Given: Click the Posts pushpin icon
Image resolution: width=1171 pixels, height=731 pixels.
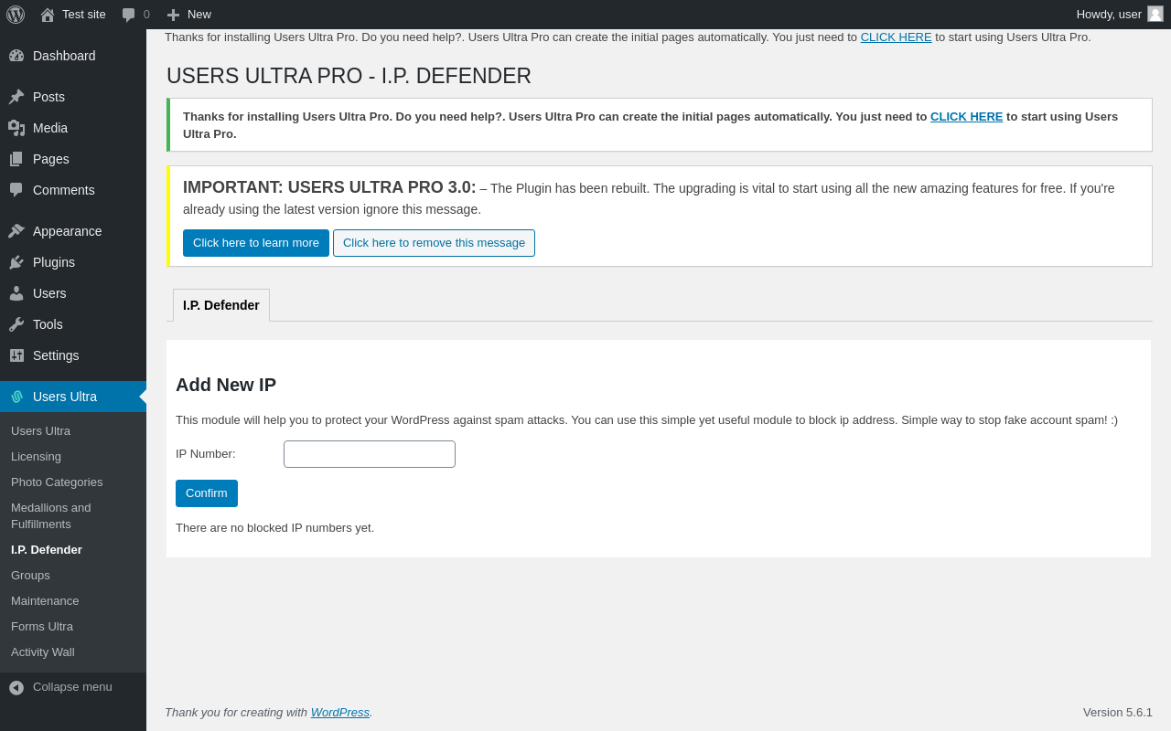Looking at the screenshot, I should coord(16,97).
